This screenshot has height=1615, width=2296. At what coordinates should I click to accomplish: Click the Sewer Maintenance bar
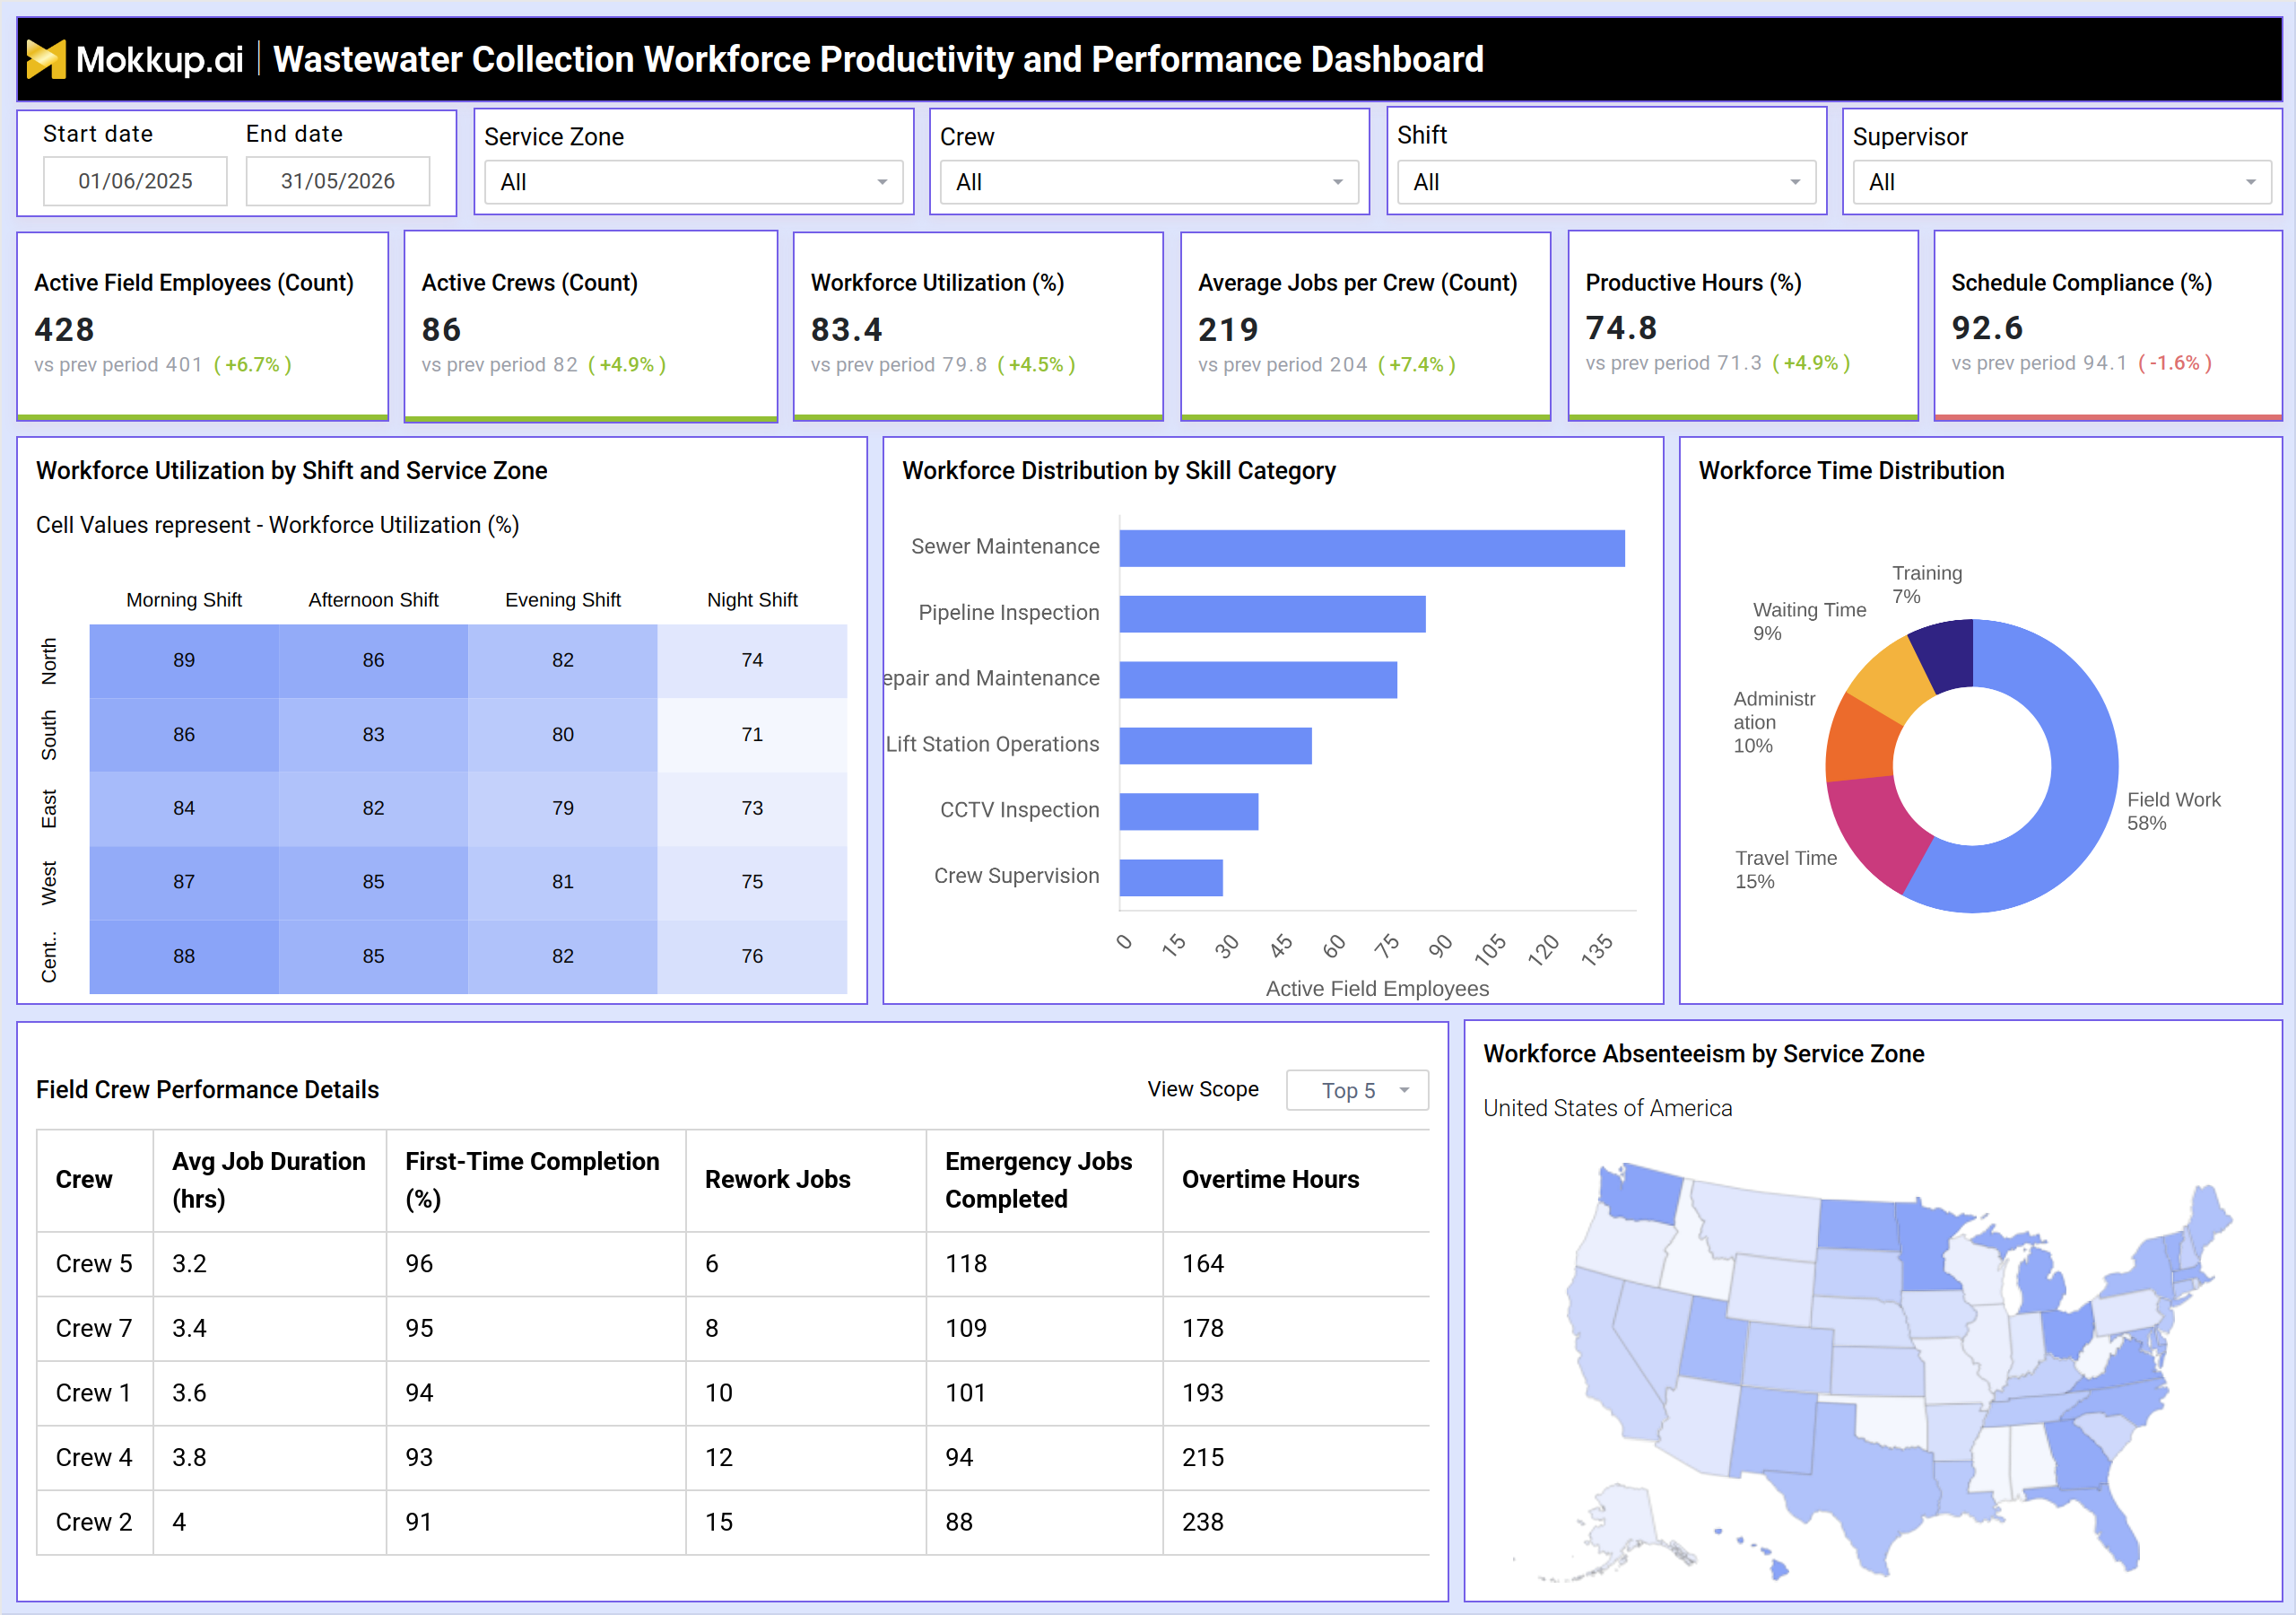pyautogui.click(x=1372, y=548)
